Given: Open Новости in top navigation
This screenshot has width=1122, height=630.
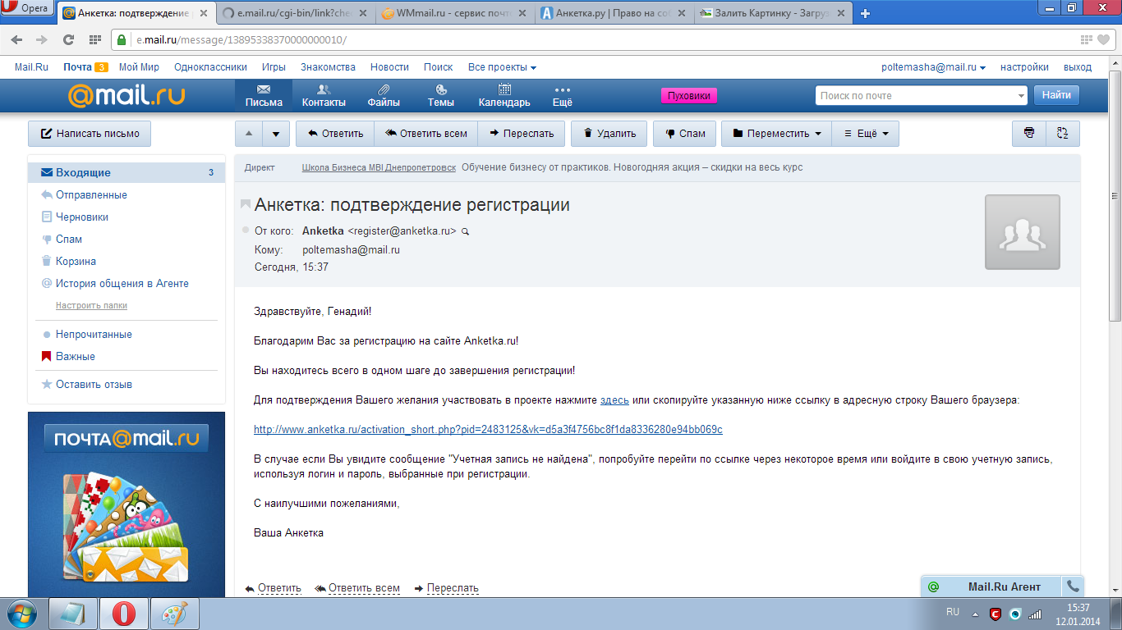Looking at the screenshot, I should [389, 67].
